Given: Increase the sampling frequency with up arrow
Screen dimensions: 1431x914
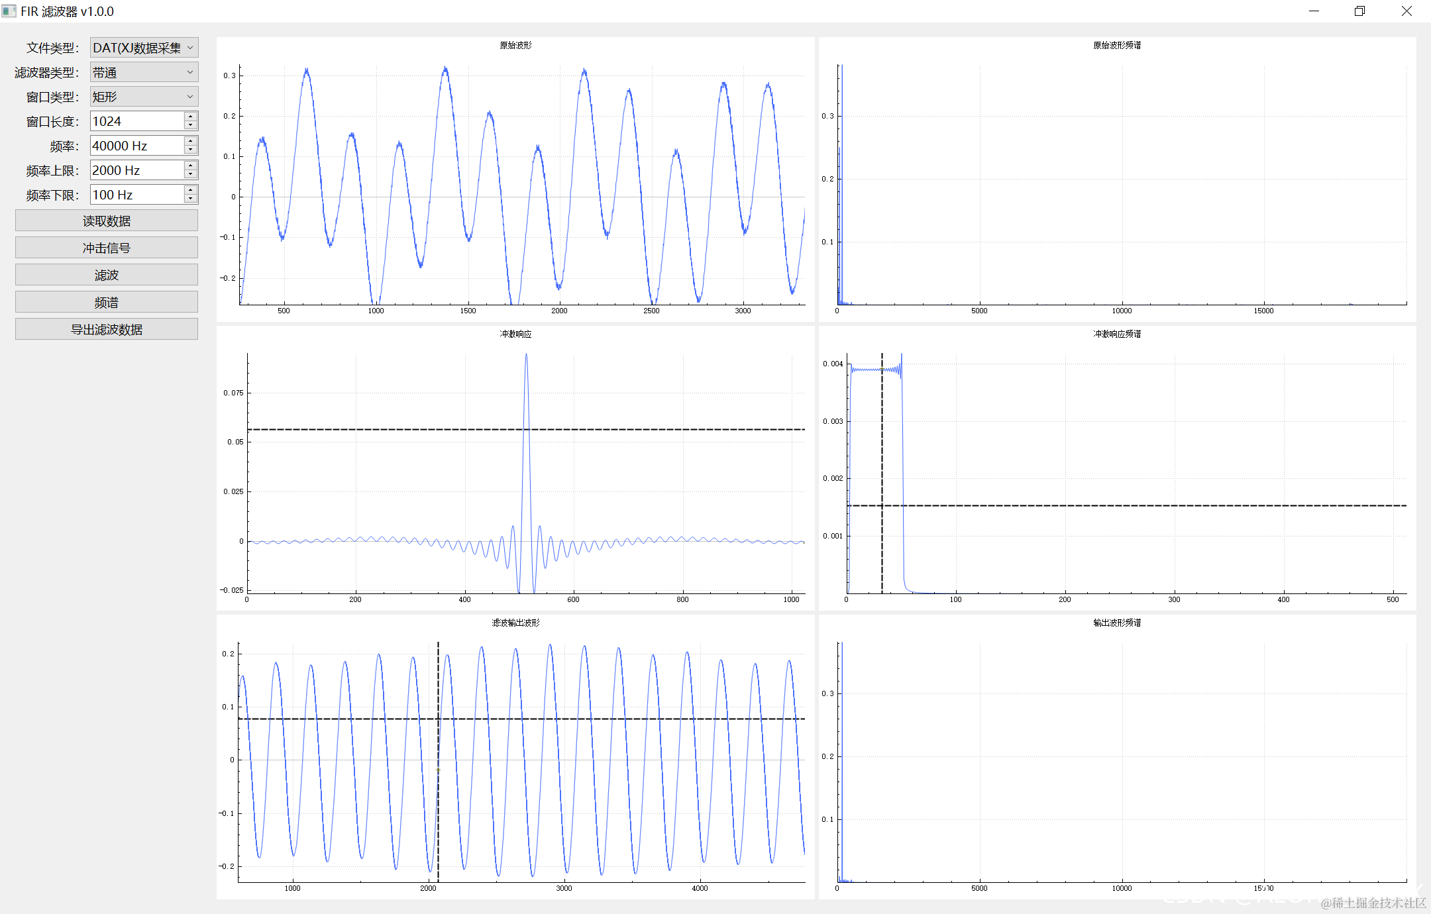Looking at the screenshot, I should (191, 141).
